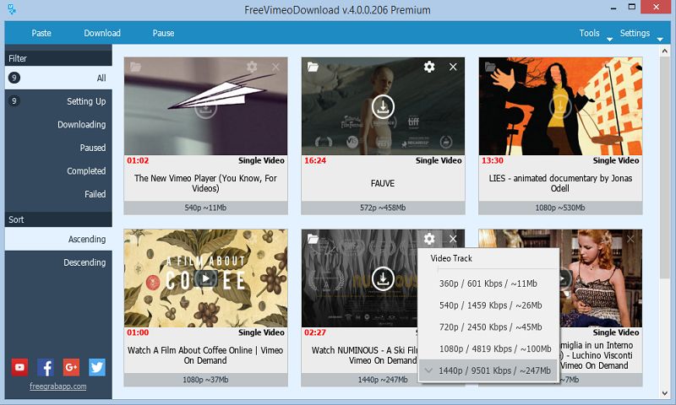Select the All filter
This screenshot has width=676, height=405.
click(x=58, y=78)
